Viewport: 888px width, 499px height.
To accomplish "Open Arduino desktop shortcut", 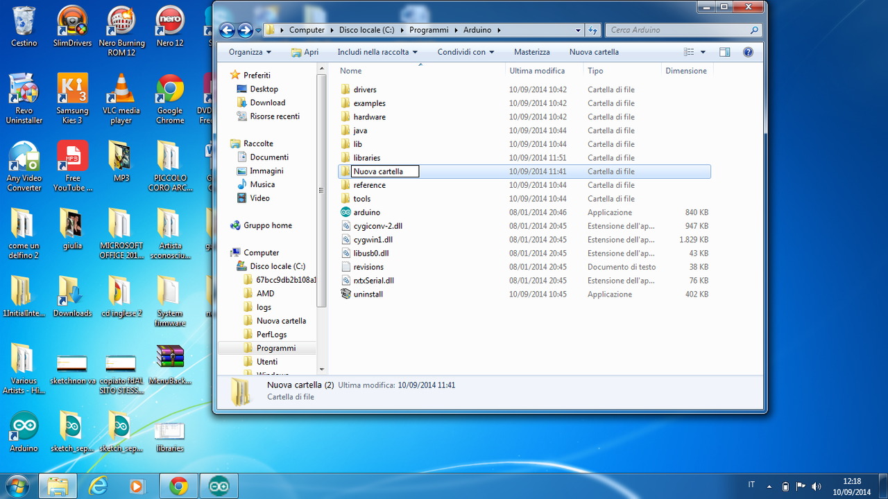I will [24, 432].
